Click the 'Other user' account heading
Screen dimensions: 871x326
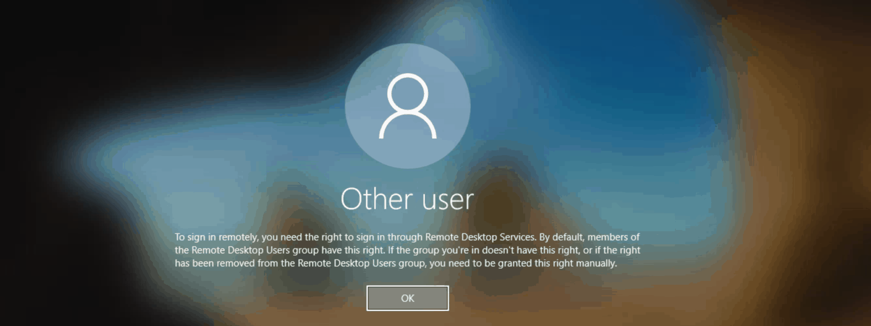coord(407,200)
